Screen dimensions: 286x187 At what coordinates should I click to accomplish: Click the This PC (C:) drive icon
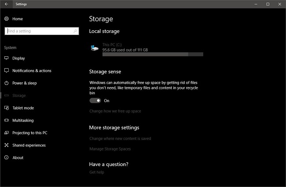[x=95, y=48]
